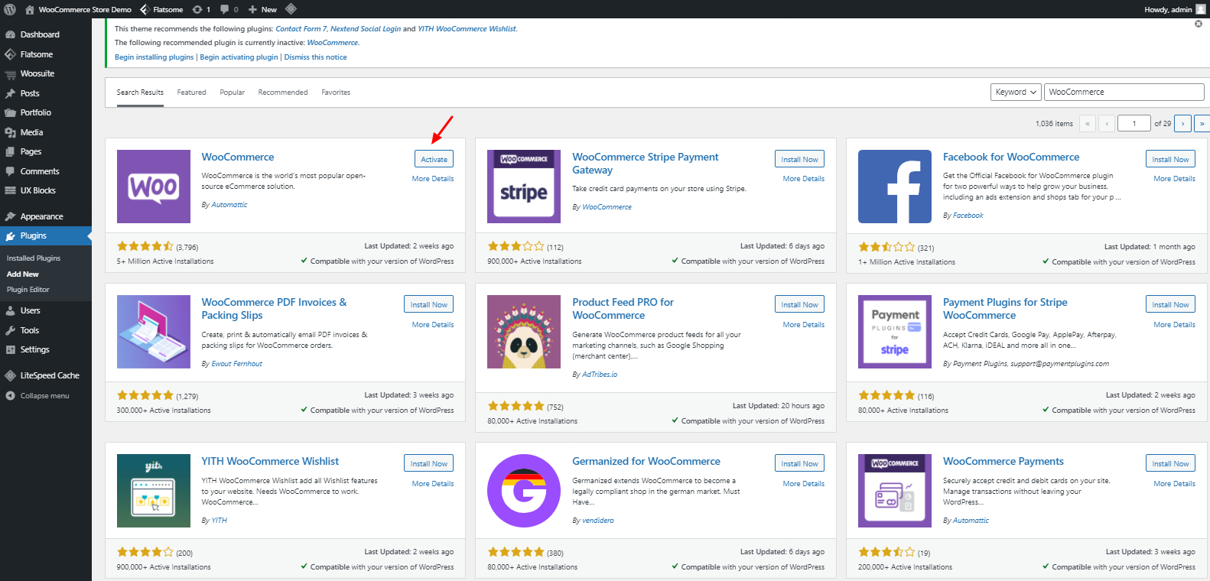
Task: Install Germanized for WooCommerce
Action: [799, 463]
